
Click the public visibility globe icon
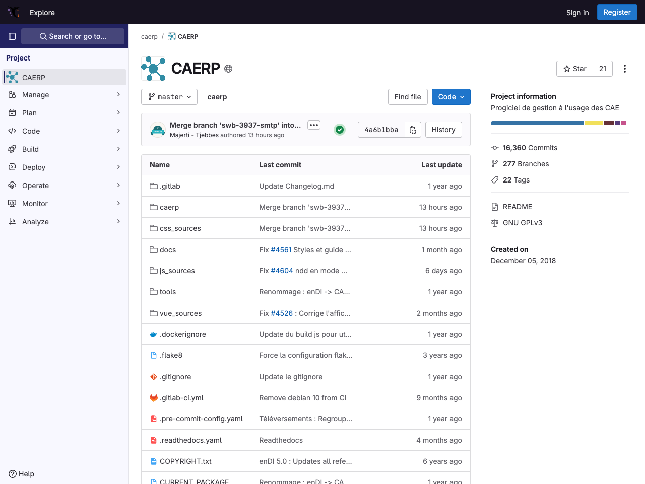click(228, 69)
